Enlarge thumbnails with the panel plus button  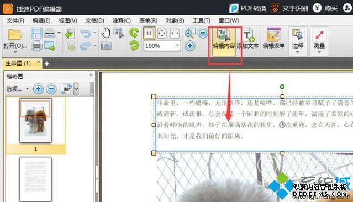[38, 89]
